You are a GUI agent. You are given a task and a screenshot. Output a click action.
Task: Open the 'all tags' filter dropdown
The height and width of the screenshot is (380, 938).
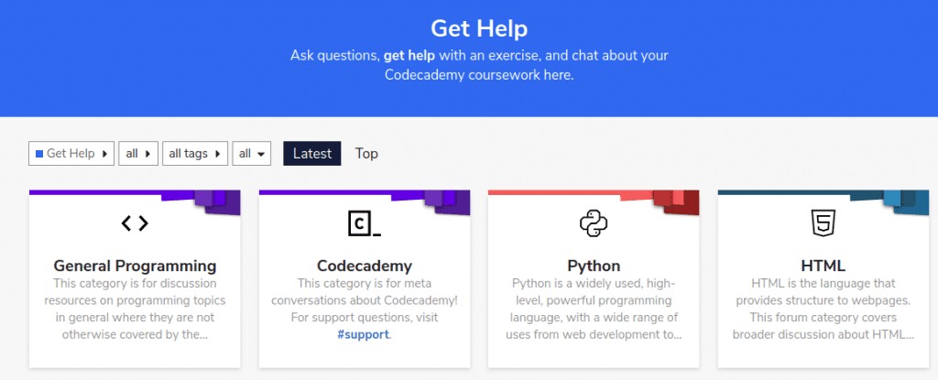point(195,154)
